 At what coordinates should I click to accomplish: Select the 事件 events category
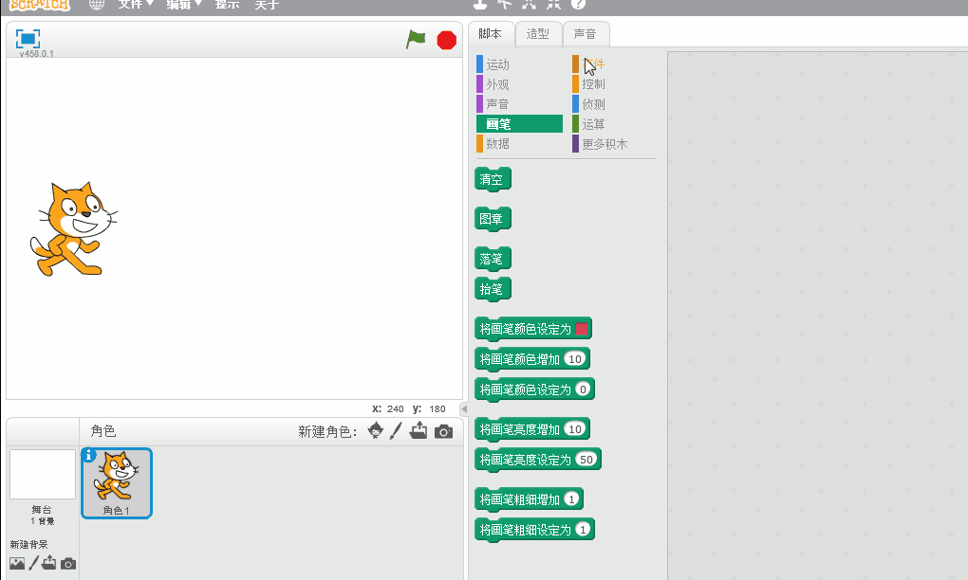(x=594, y=64)
